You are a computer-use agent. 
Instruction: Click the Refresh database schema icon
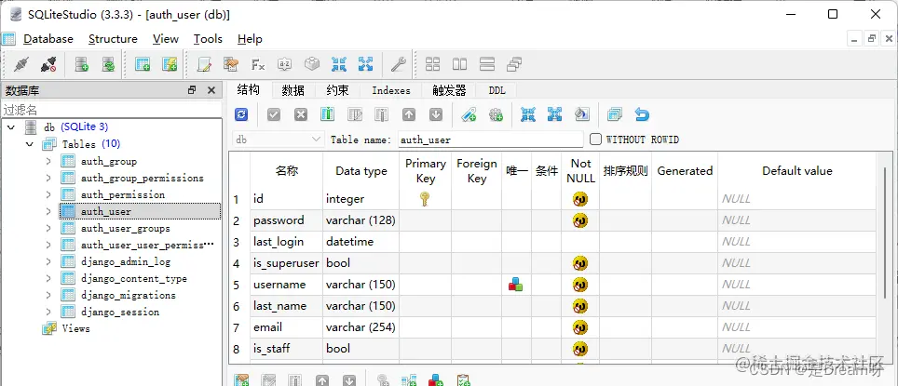(108, 64)
